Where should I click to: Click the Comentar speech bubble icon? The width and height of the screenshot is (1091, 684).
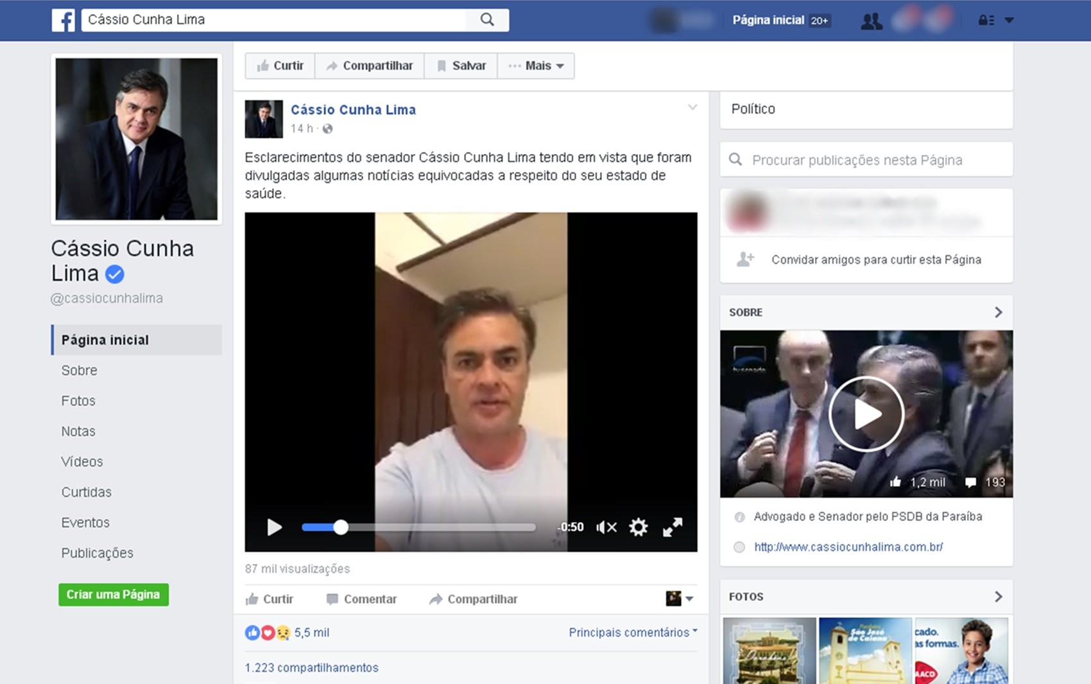333,599
